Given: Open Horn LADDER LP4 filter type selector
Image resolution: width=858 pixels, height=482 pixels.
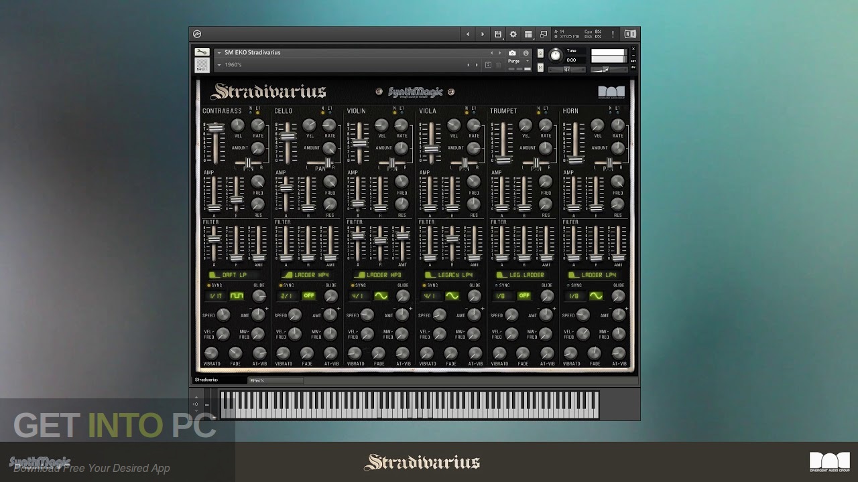Looking at the screenshot, I should coord(595,275).
